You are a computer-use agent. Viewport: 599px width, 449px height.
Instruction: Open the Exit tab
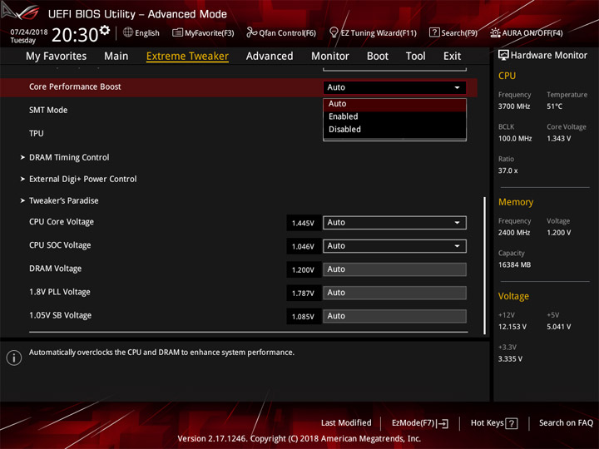pyautogui.click(x=453, y=57)
